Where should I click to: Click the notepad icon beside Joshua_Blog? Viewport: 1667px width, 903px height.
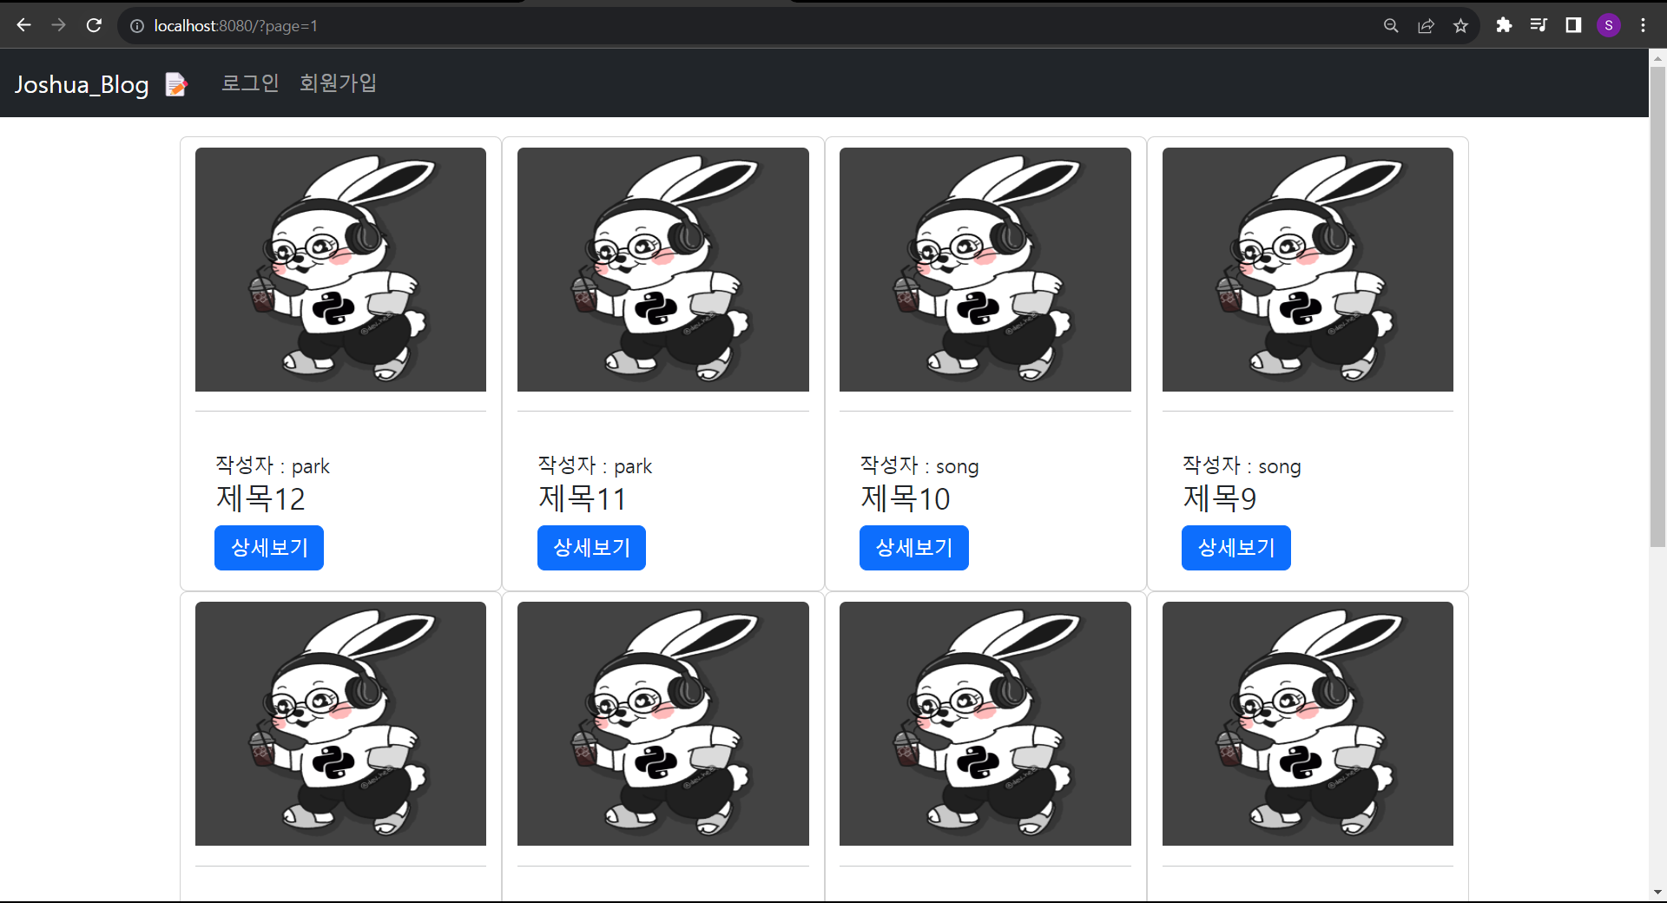pyautogui.click(x=176, y=84)
